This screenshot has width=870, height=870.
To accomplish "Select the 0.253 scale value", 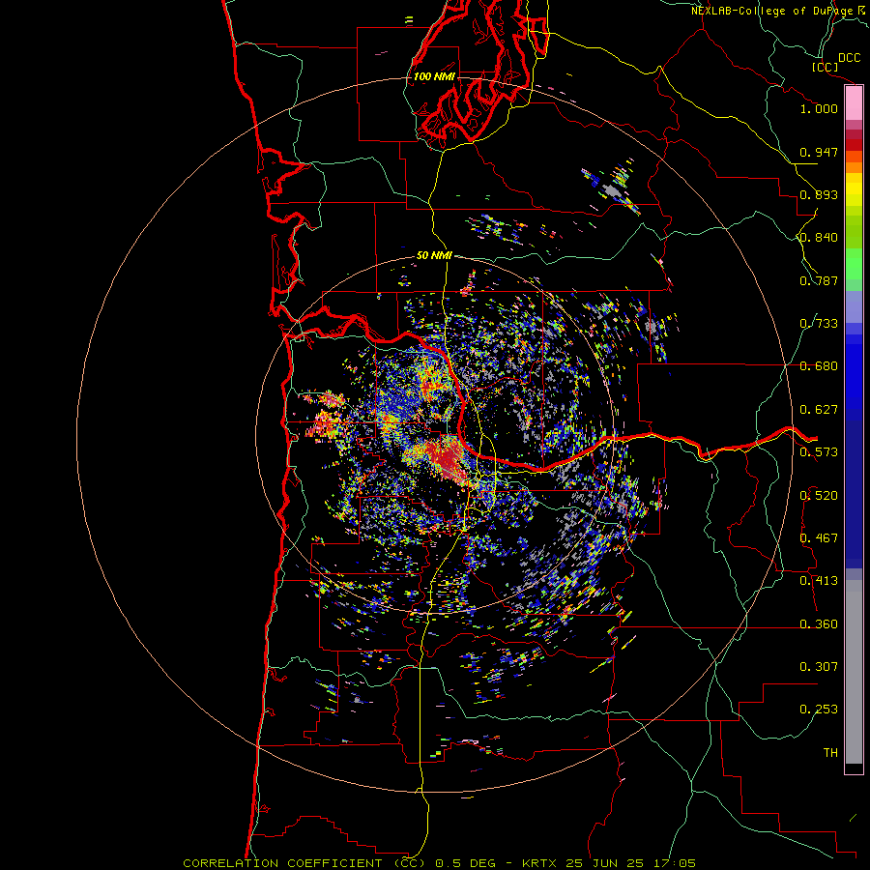I will point(819,710).
